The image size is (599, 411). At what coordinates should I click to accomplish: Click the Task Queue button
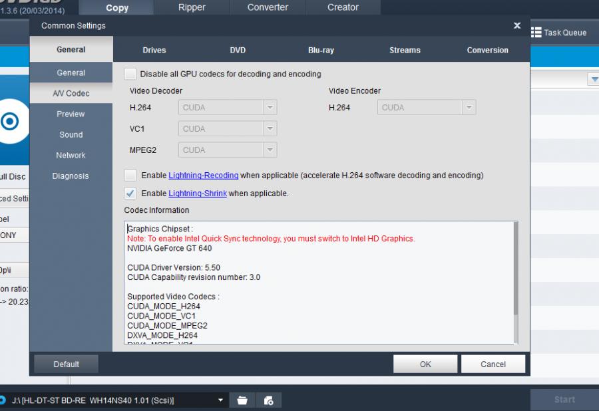(559, 33)
